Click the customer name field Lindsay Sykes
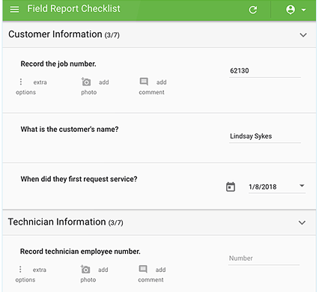Image resolution: width=319 pixels, height=292 pixels. pyautogui.click(x=265, y=137)
